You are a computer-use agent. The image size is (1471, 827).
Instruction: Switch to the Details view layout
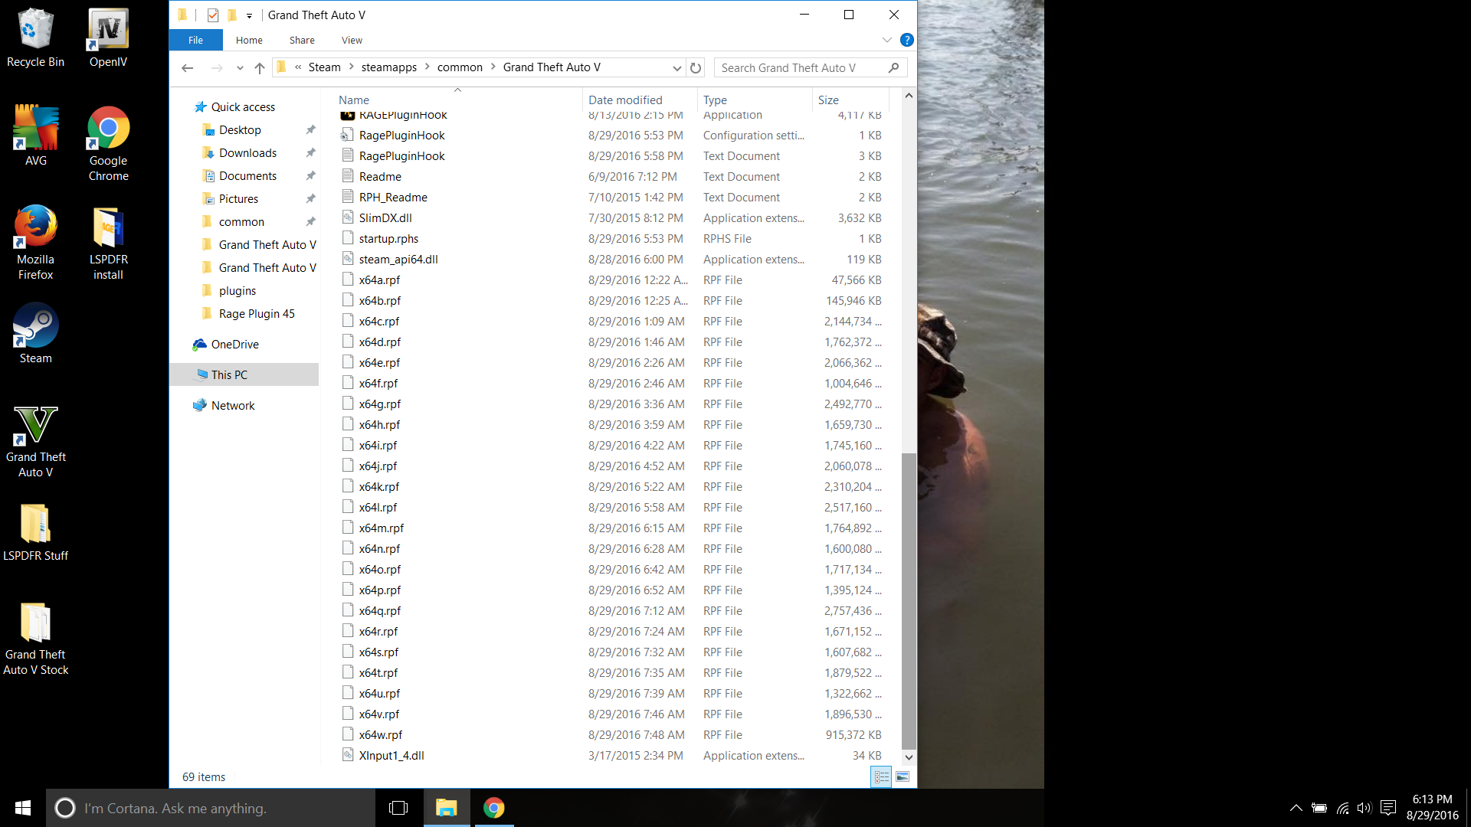(x=881, y=776)
